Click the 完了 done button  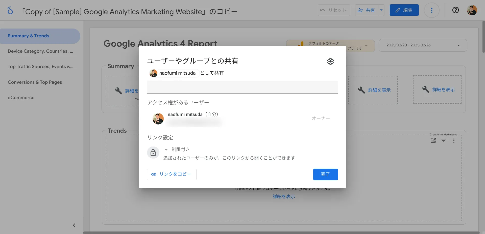325,174
